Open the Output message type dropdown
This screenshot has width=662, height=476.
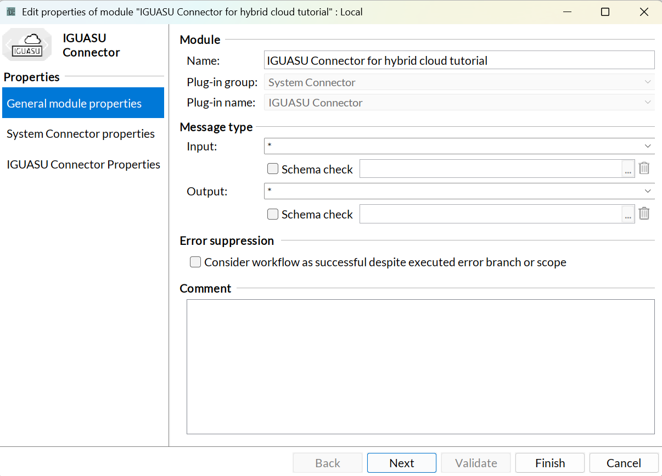click(x=648, y=191)
